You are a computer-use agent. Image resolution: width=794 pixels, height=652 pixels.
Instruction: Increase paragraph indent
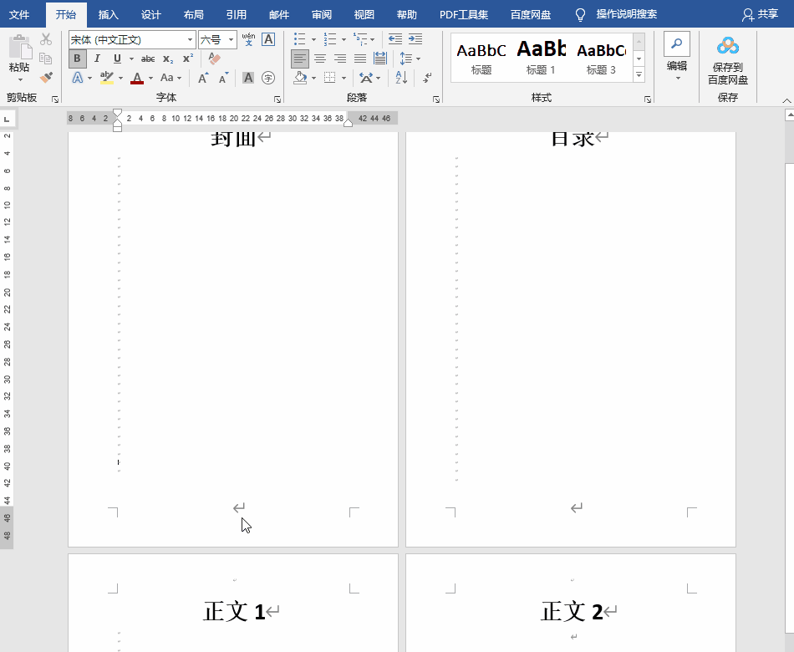click(x=415, y=39)
